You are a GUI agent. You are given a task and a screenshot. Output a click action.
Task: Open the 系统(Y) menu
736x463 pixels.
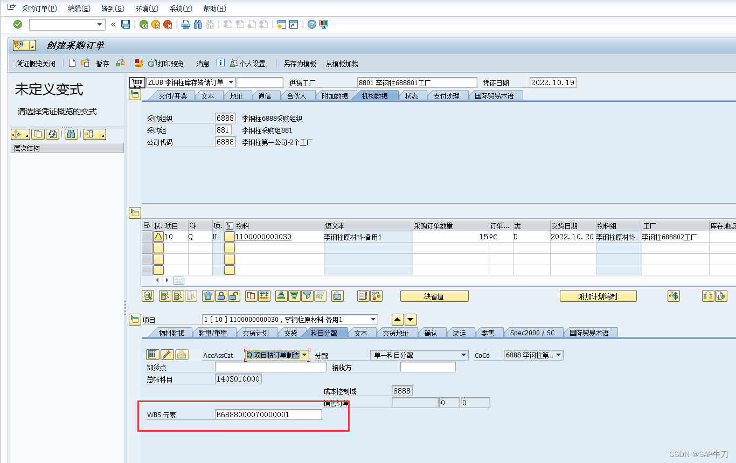pyautogui.click(x=180, y=9)
